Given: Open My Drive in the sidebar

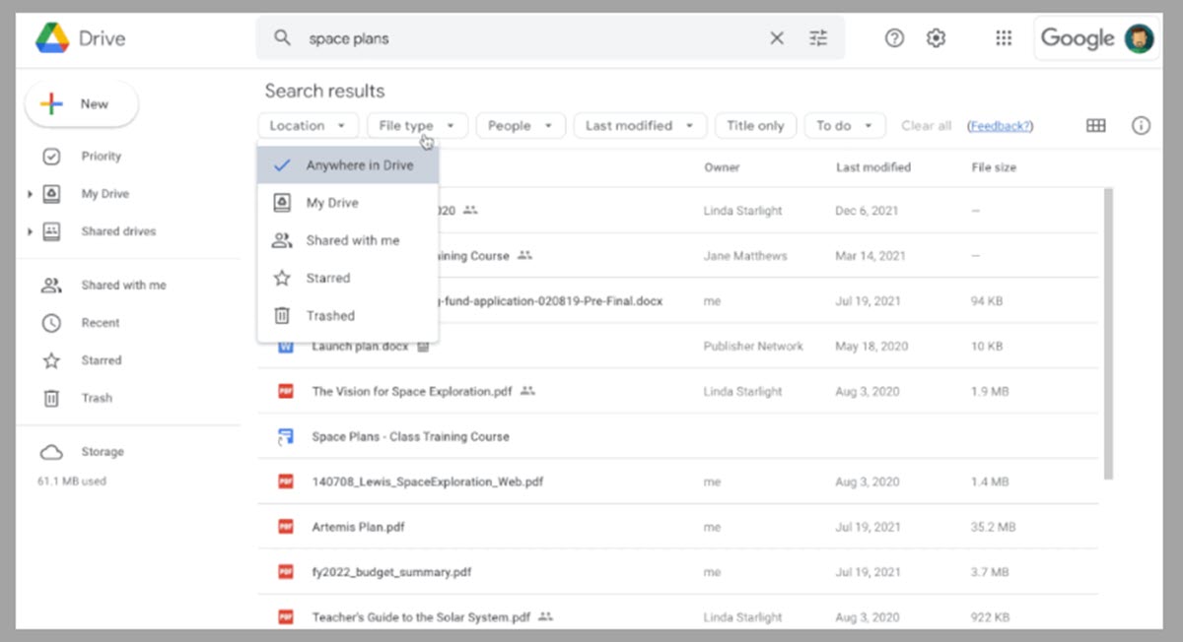Looking at the screenshot, I should [105, 194].
